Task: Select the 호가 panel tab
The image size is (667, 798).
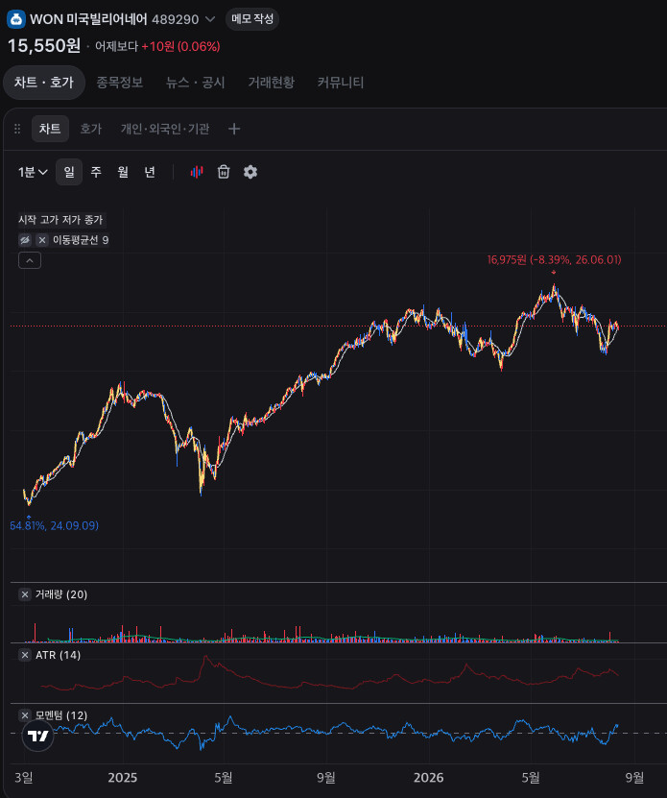Action: pyautogui.click(x=91, y=129)
